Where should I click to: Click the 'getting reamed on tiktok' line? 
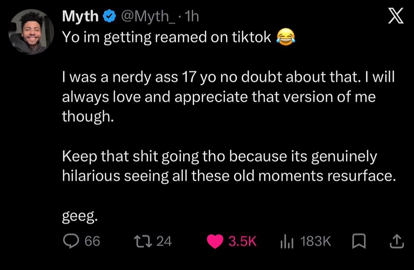point(178,37)
